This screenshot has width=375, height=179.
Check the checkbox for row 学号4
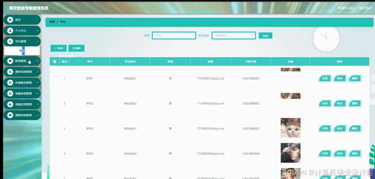click(54, 154)
